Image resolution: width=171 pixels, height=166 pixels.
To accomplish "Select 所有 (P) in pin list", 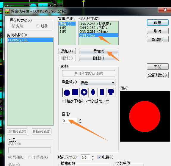I will pos(67,24).
